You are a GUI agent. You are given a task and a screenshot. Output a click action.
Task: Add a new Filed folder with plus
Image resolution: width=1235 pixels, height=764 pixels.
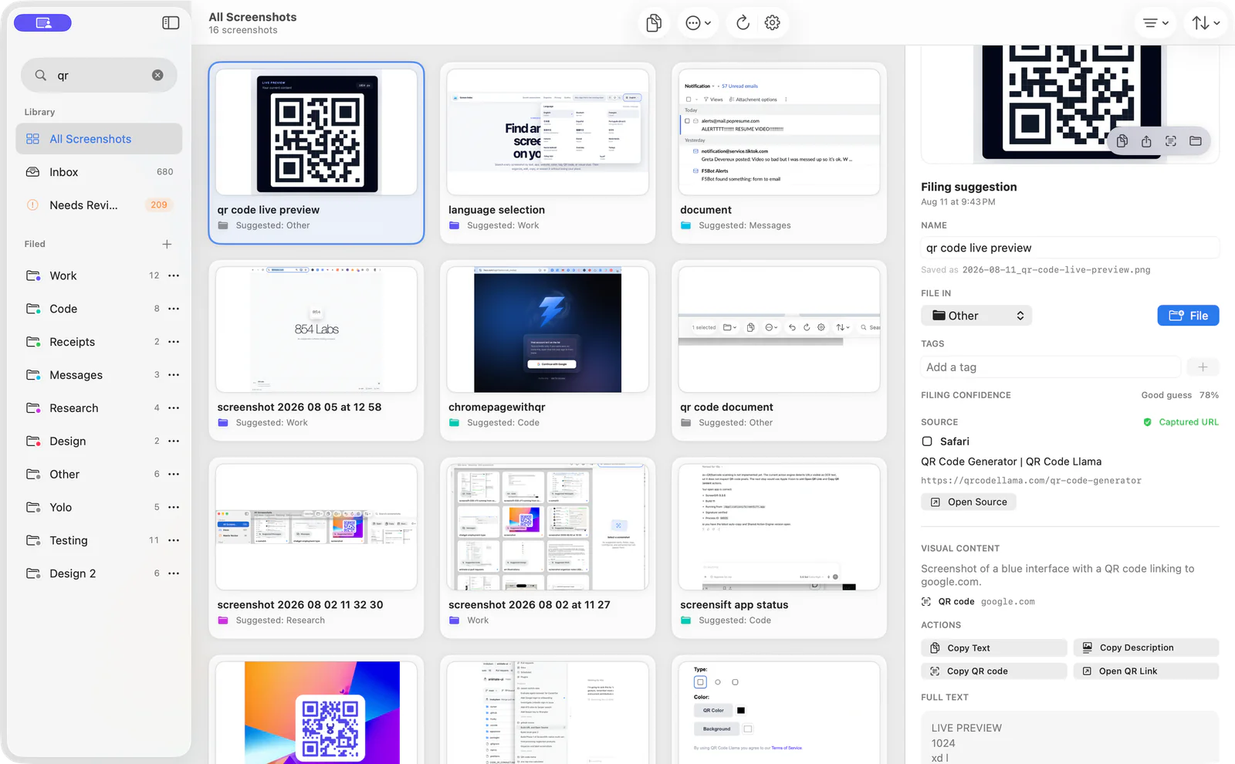167,244
